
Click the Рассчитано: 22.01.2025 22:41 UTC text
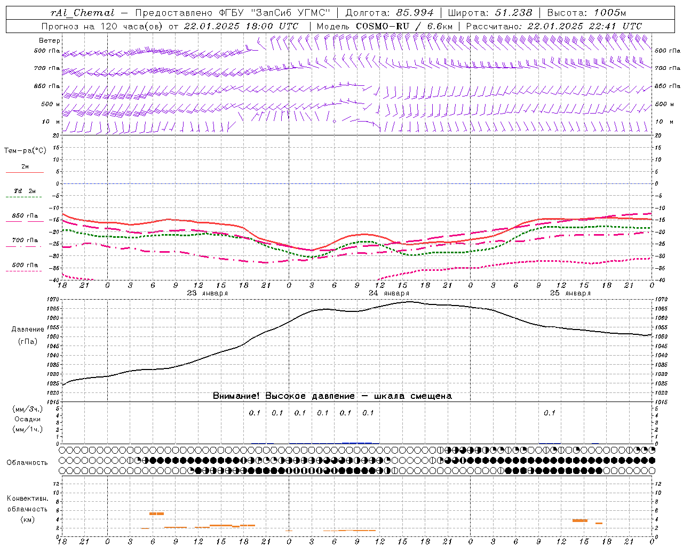(554, 26)
